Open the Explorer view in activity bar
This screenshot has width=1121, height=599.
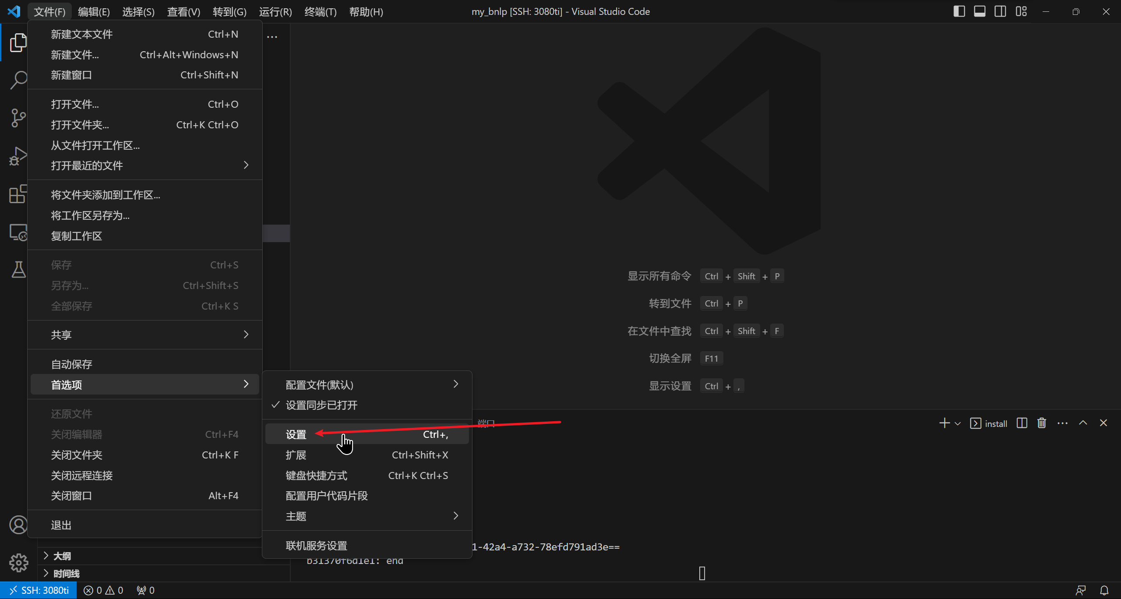pos(18,42)
